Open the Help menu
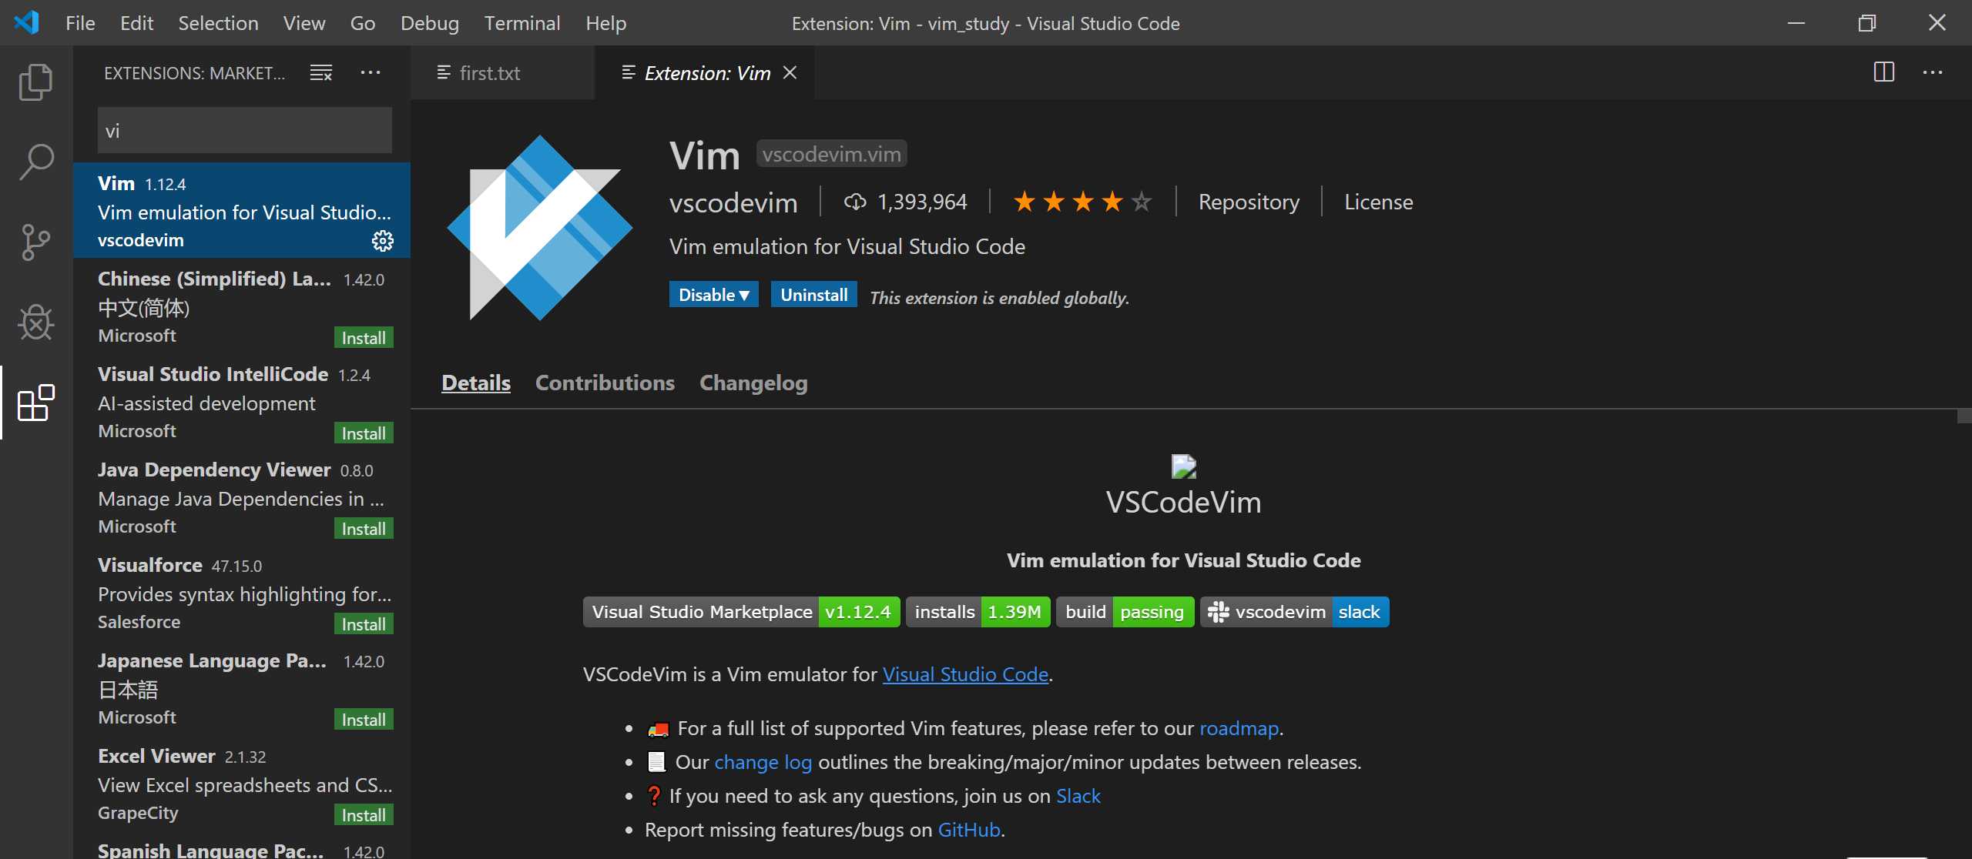 pyautogui.click(x=605, y=23)
